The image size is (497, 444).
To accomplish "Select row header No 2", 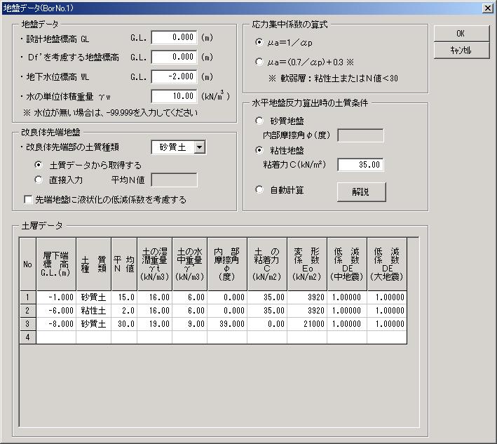I will tap(27, 311).
